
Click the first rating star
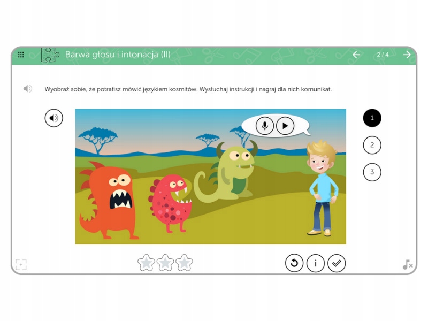pos(146,263)
